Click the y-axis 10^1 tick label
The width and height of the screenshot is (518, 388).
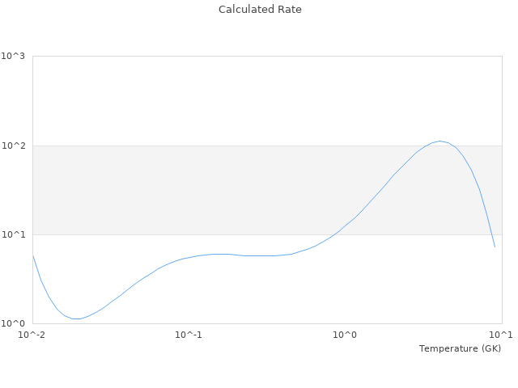(x=13, y=234)
